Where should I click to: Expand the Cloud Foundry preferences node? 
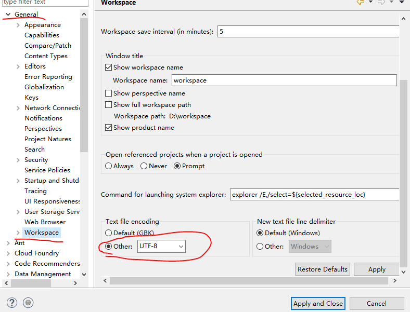pos(8,253)
